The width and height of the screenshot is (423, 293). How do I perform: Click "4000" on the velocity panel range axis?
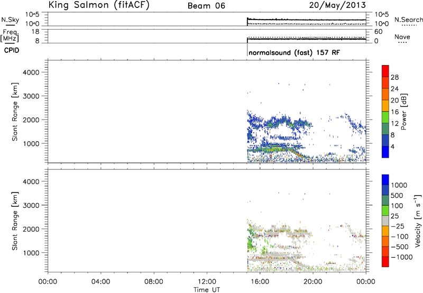31,181
